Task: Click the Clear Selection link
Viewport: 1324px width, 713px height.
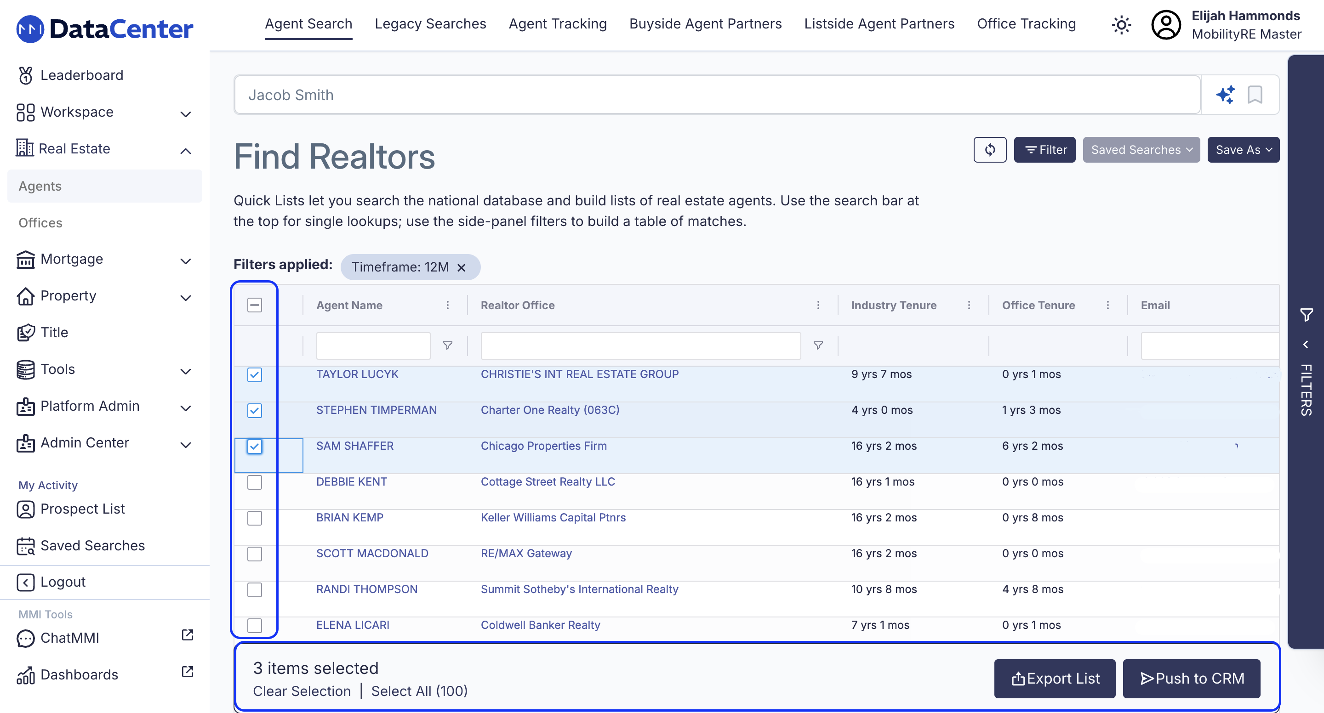Action: pos(302,691)
